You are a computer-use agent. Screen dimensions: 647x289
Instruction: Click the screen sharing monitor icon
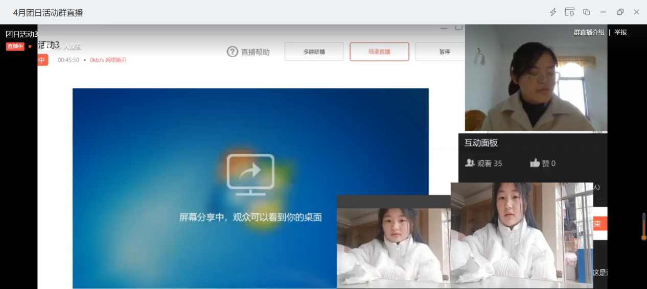251,175
